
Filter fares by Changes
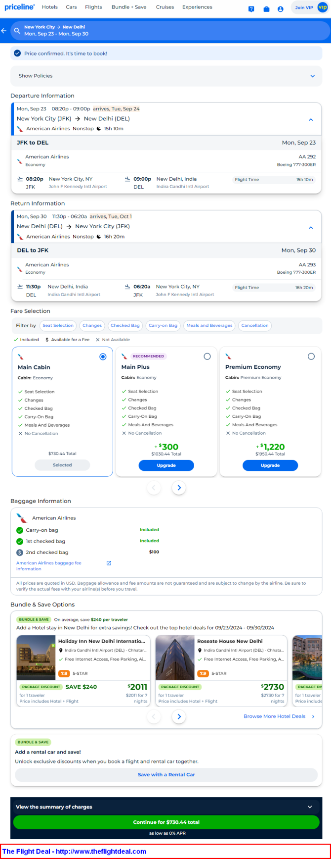[x=92, y=326]
